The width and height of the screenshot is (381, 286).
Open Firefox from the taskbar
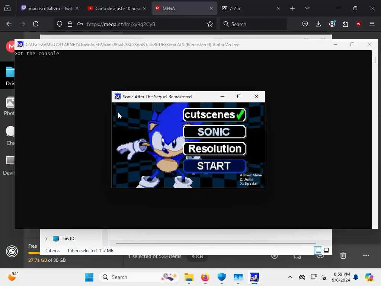pyautogui.click(x=205, y=277)
